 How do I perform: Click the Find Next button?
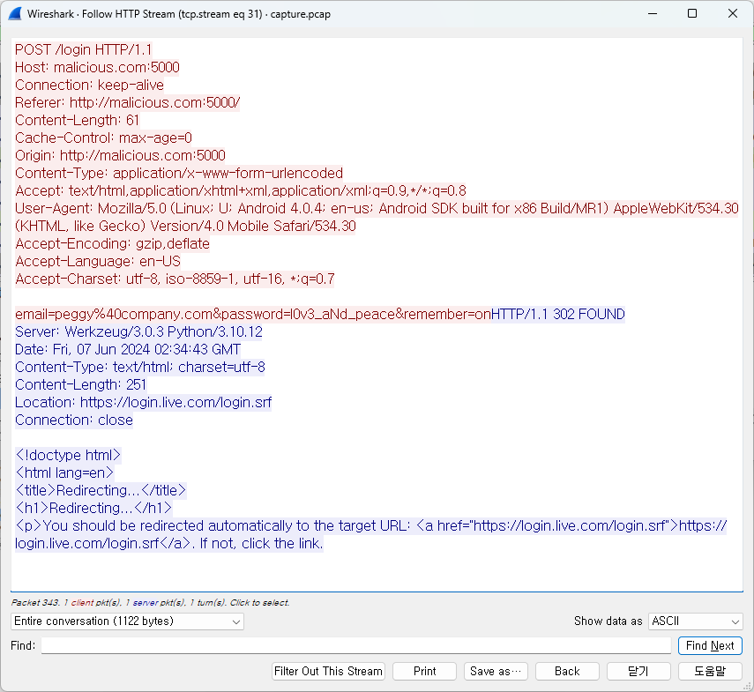click(710, 645)
